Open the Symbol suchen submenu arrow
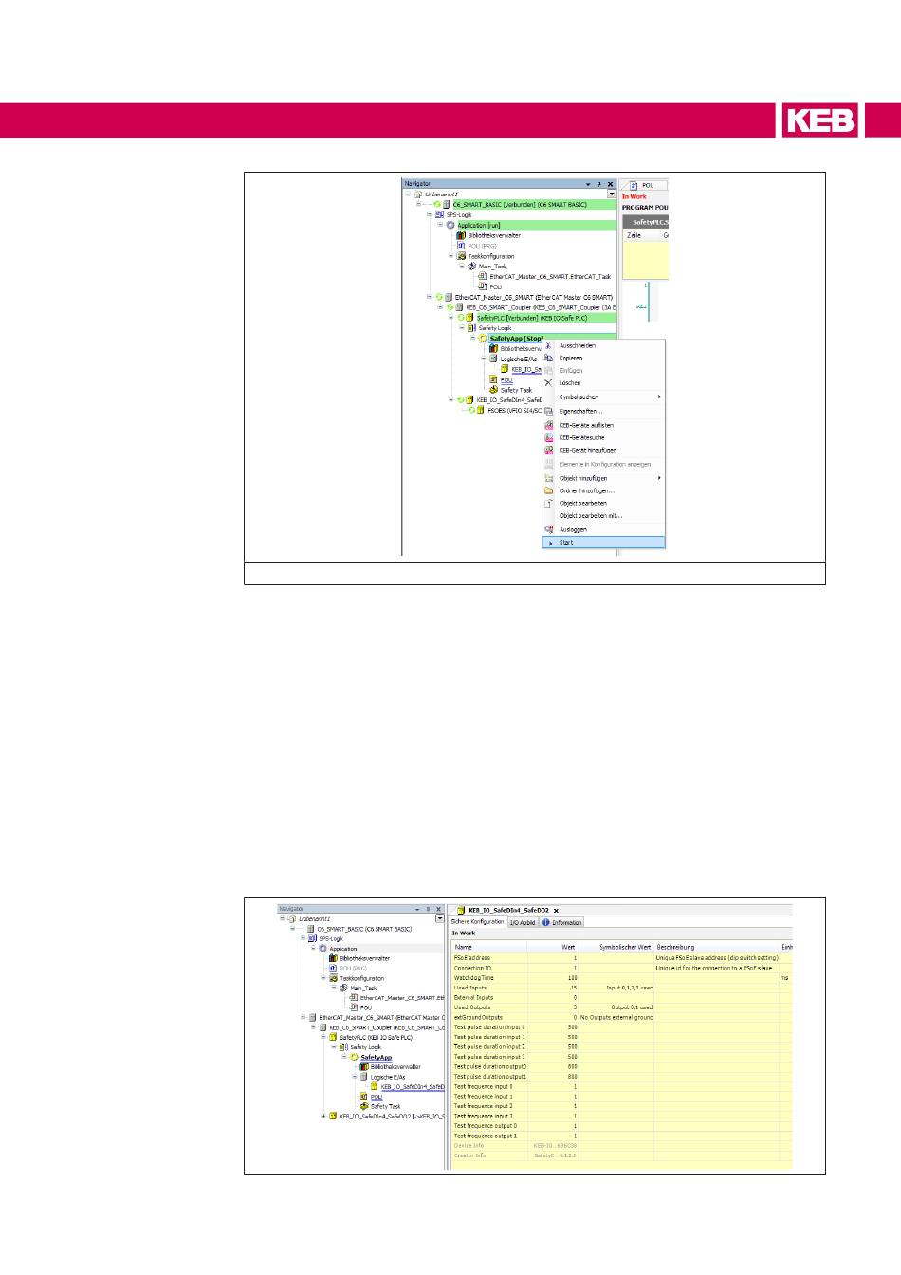 (659, 397)
